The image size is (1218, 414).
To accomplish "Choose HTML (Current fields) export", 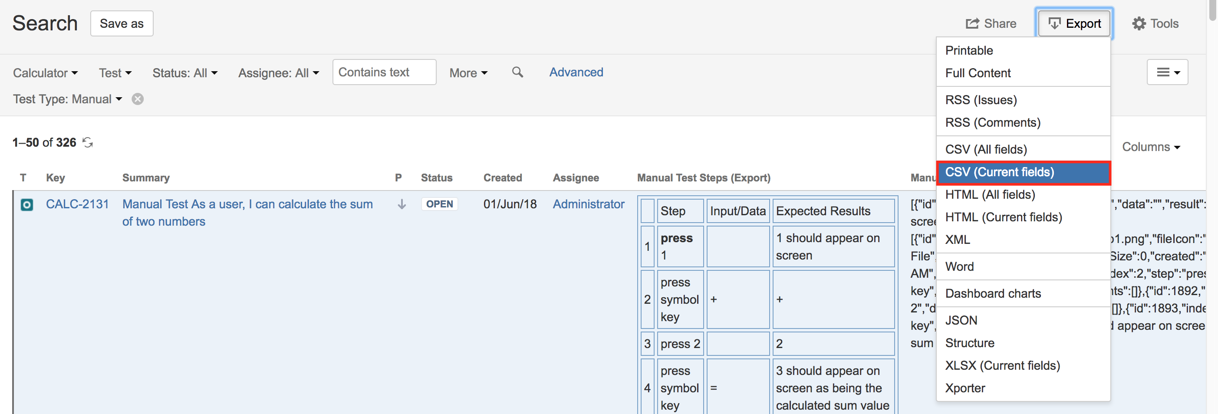I will (1023, 217).
